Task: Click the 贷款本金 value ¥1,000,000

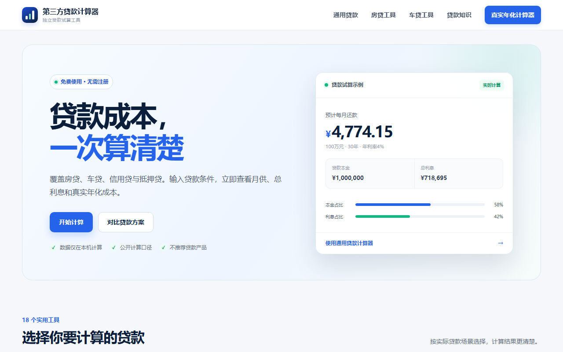Action: tap(348, 178)
